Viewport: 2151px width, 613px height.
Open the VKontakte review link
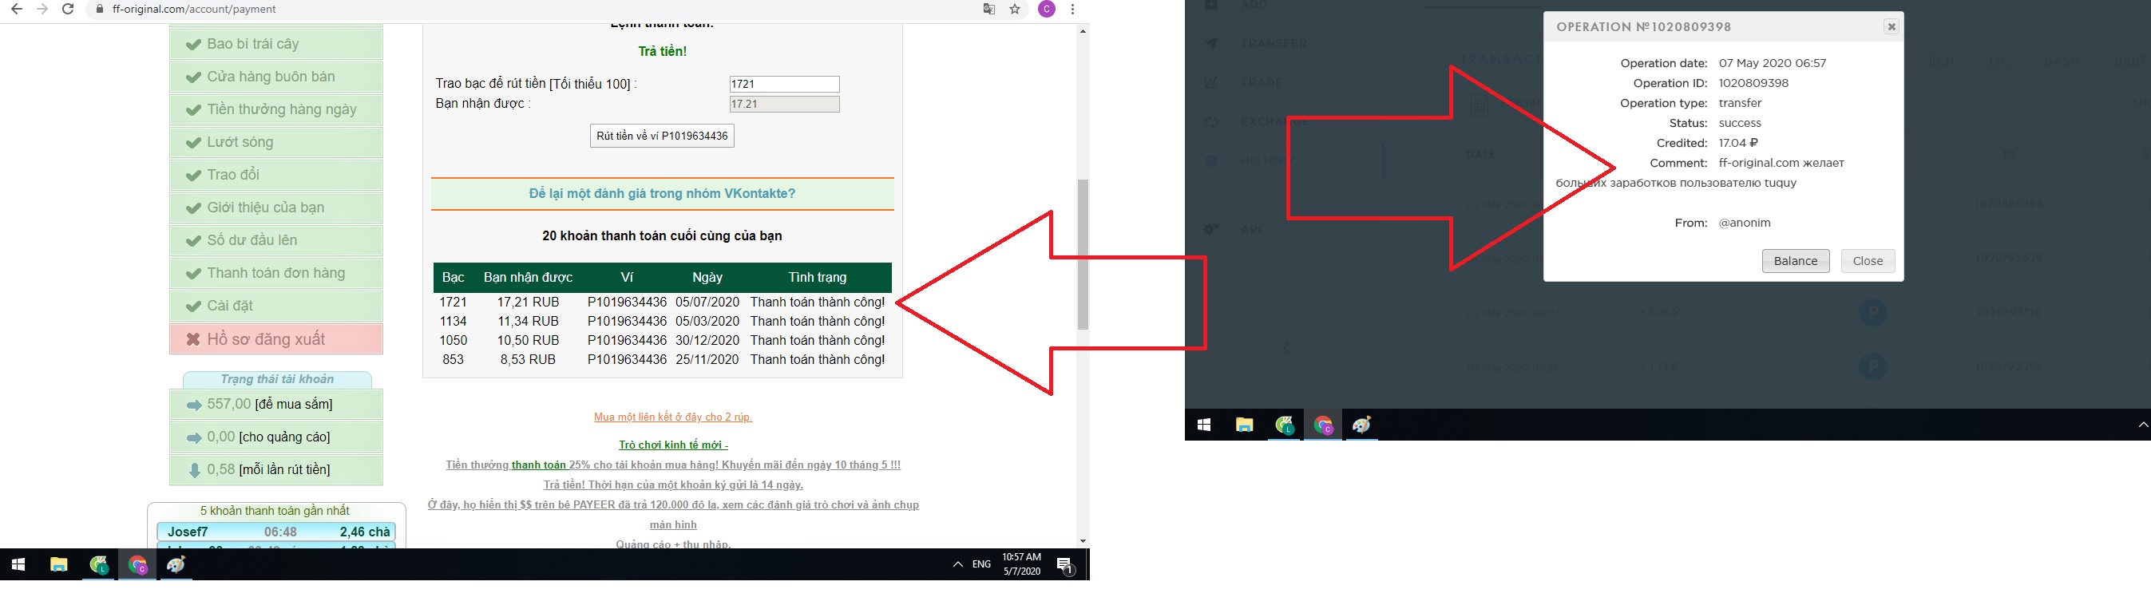pos(662,194)
